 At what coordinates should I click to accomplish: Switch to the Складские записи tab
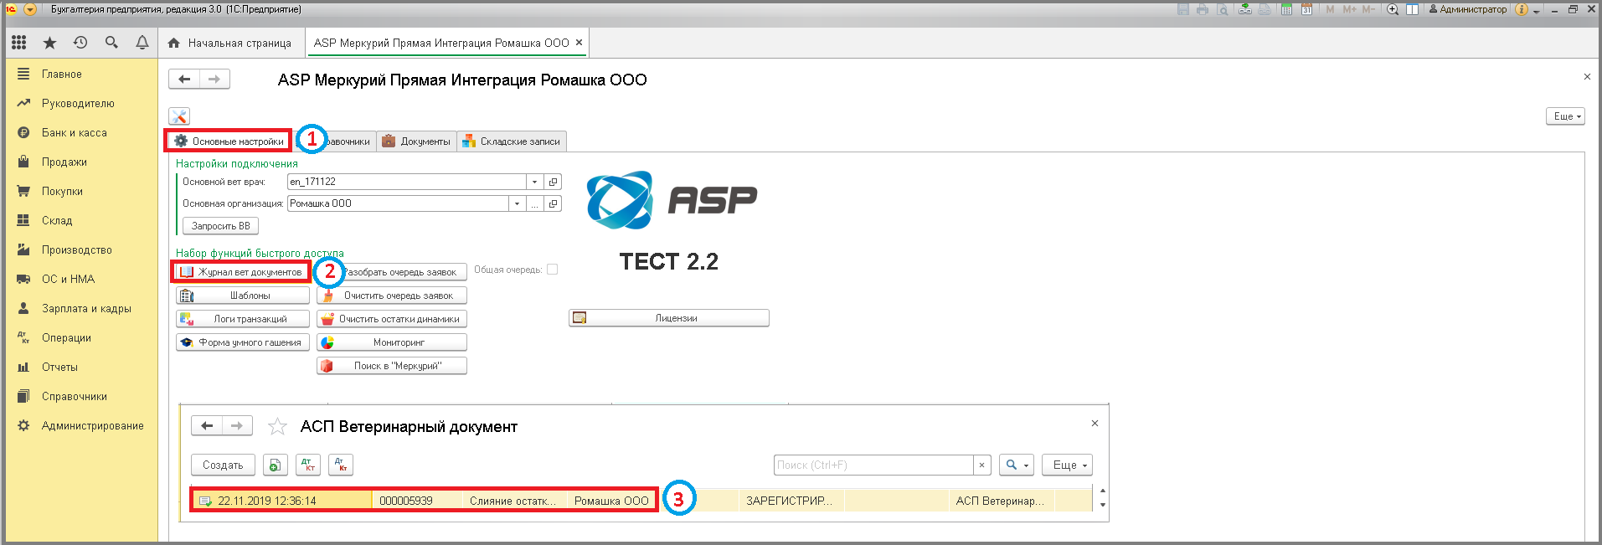click(512, 141)
